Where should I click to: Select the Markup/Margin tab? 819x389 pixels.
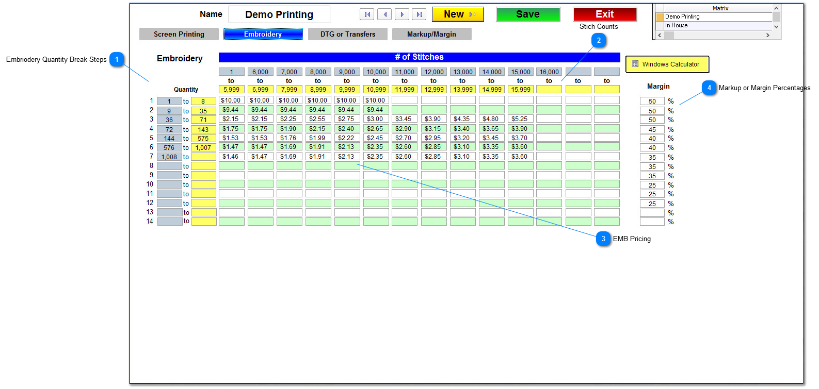point(431,34)
